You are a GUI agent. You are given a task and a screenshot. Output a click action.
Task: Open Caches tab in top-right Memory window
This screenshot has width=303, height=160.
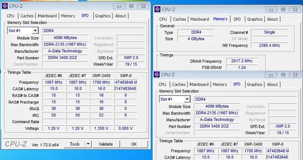coord(180,19)
